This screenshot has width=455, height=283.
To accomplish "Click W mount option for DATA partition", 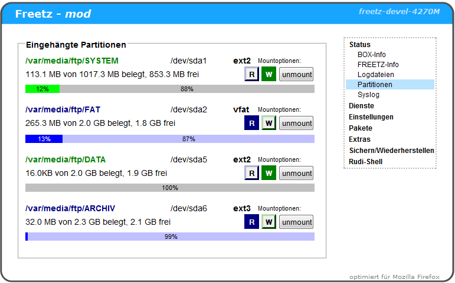I will click(x=269, y=173).
